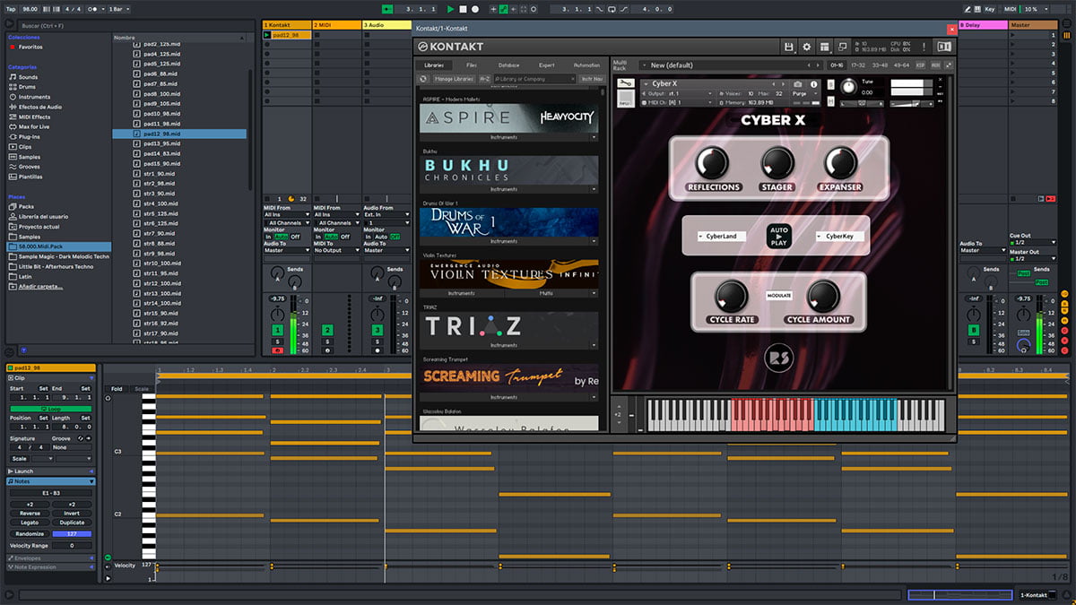Select multi rack page 17-32

[x=858, y=65]
